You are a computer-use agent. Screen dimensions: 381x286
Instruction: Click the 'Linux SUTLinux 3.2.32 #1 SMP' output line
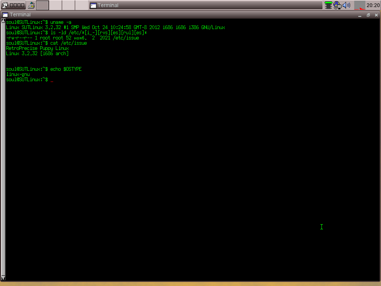115,28
